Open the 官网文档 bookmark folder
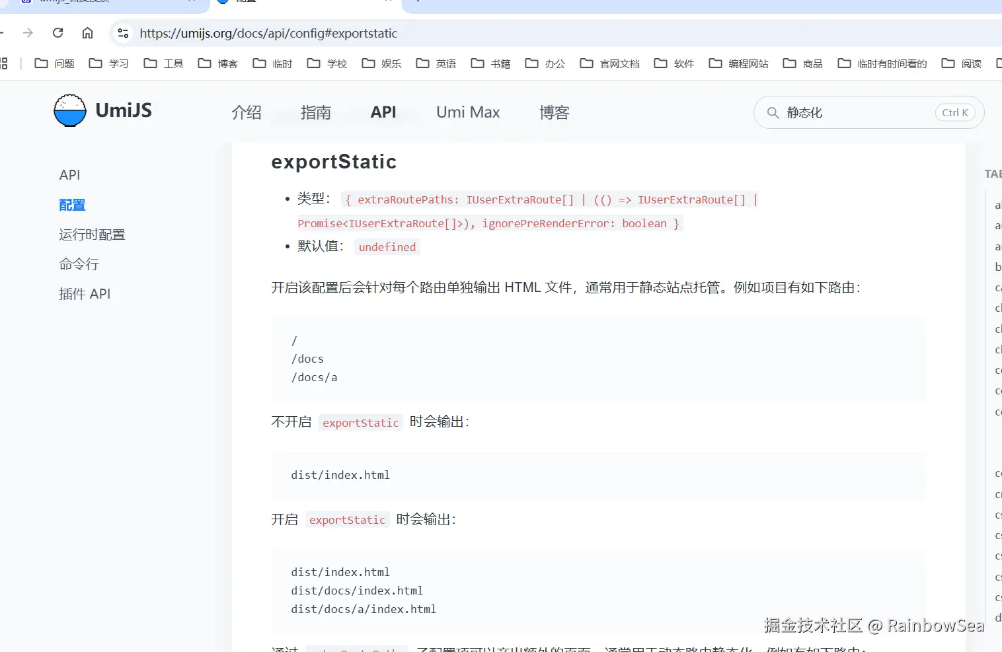Viewport: 1002px width, 652px height. 609,63
